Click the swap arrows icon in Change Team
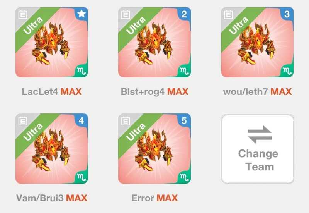The image size is (309, 213). pyautogui.click(x=260, y=135)
